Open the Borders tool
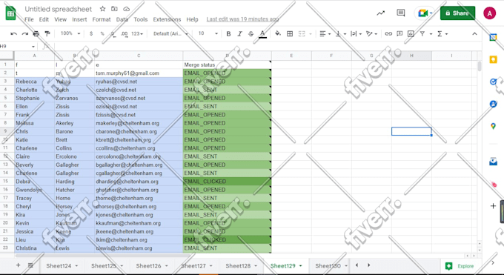 (290, 34)
